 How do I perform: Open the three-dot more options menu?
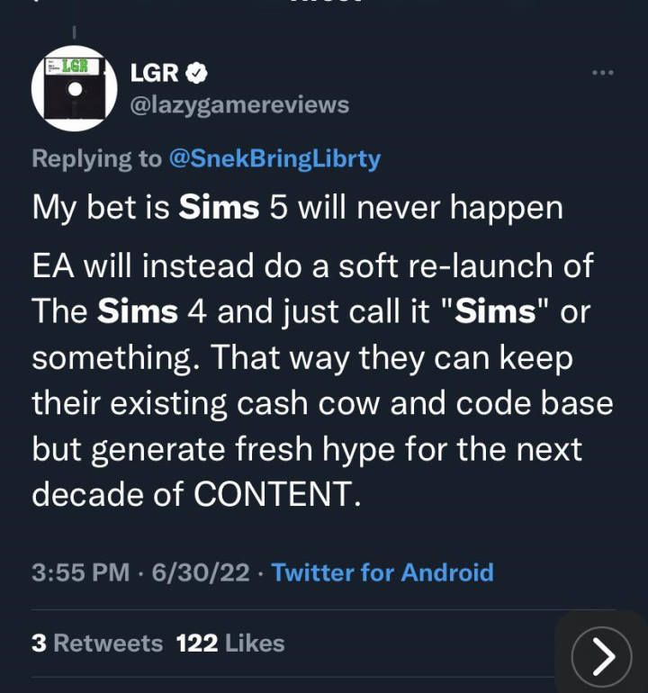(602, 73)
